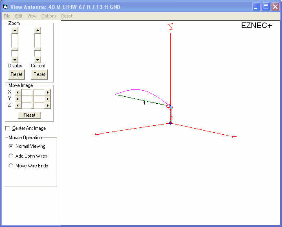Minimize the View Antenna window

(x=256, y=7)
